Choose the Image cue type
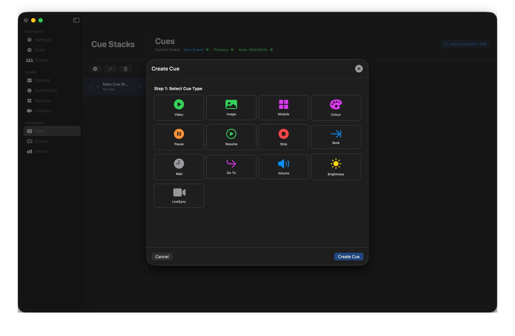The width and height of the screenshot is (515, 336). coord(231,108)
